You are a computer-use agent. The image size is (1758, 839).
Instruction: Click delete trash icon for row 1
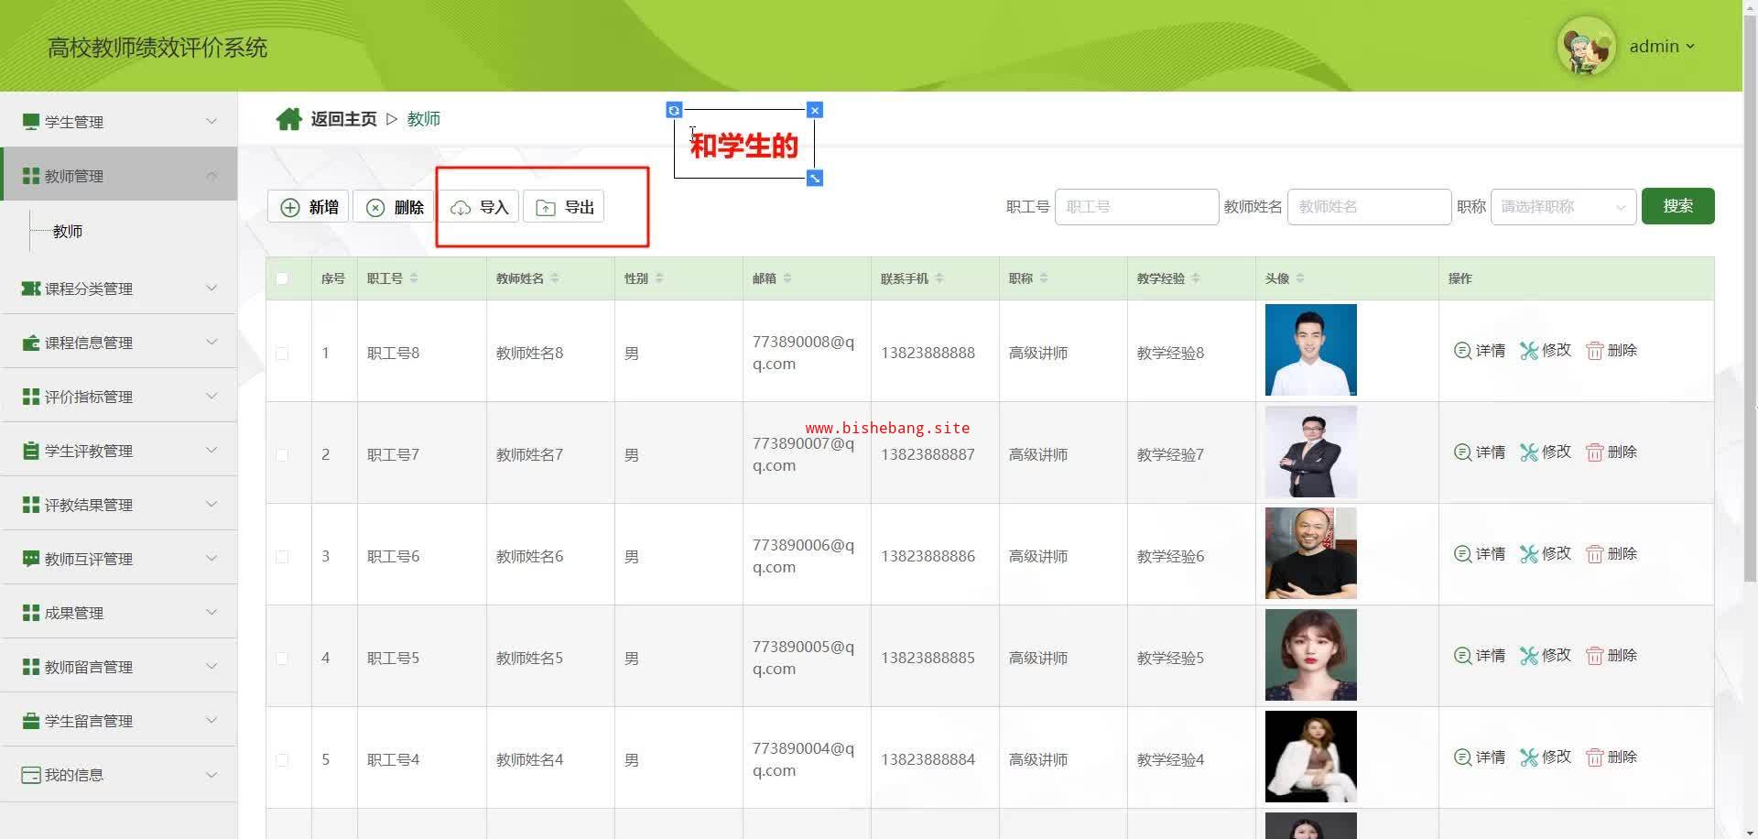point(1594,351)
